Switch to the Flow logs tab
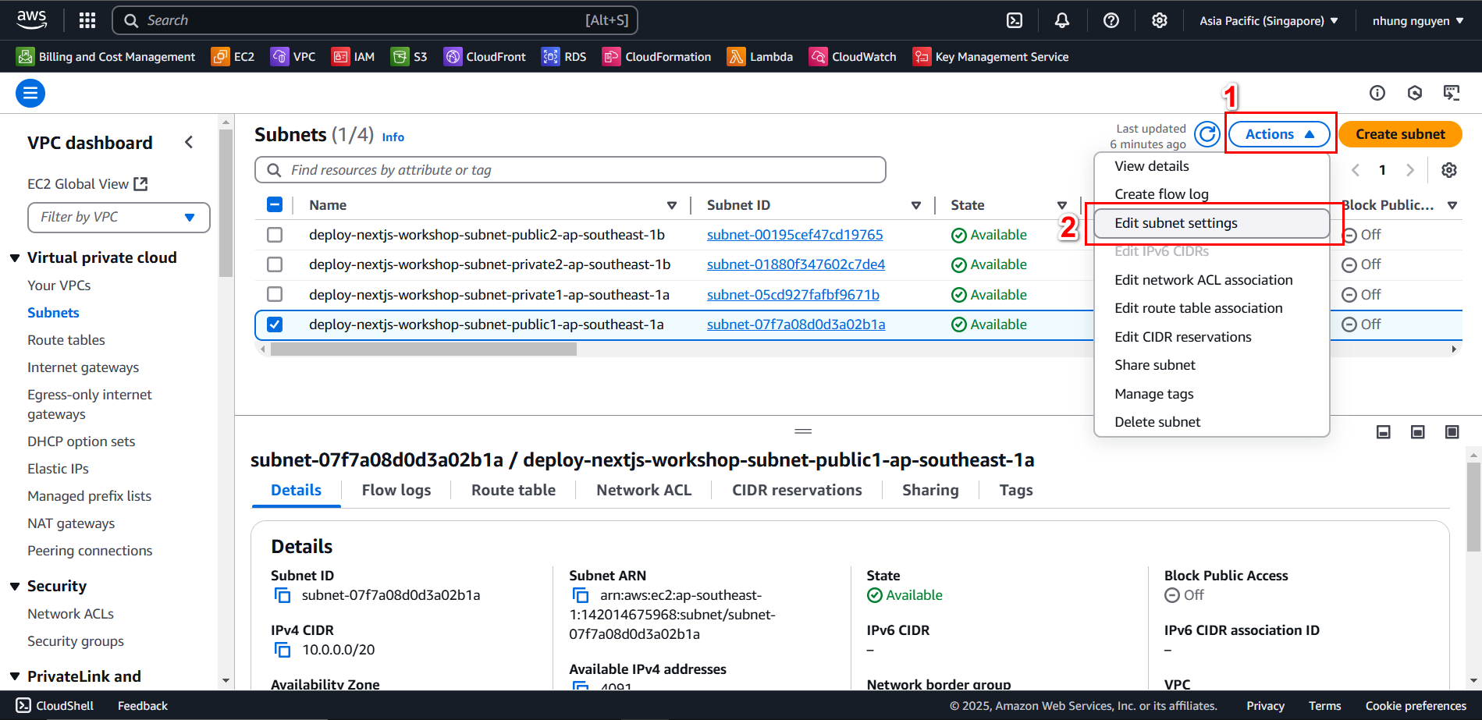The image size is (1482, 720). tap(396, 490)
